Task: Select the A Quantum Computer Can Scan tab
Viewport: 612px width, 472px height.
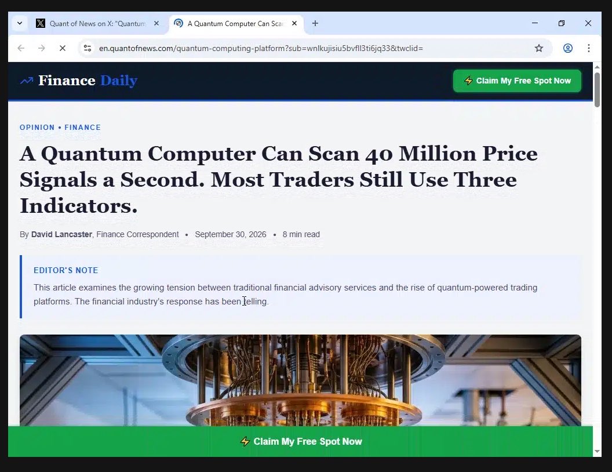Action: click(236, 23)
